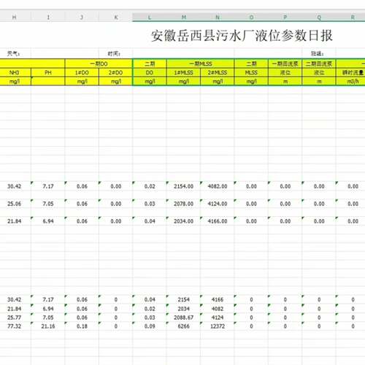Select cell with value 0.18
Image resolution: width=365 pixels, height=365 pixels.
[x=82, y=326]
